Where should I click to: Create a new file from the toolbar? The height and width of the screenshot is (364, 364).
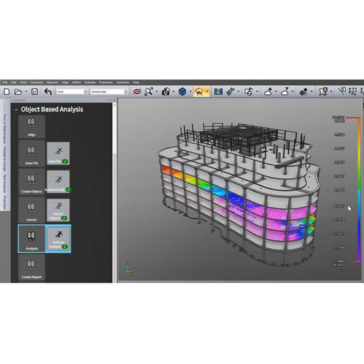(x=7, y=92)
